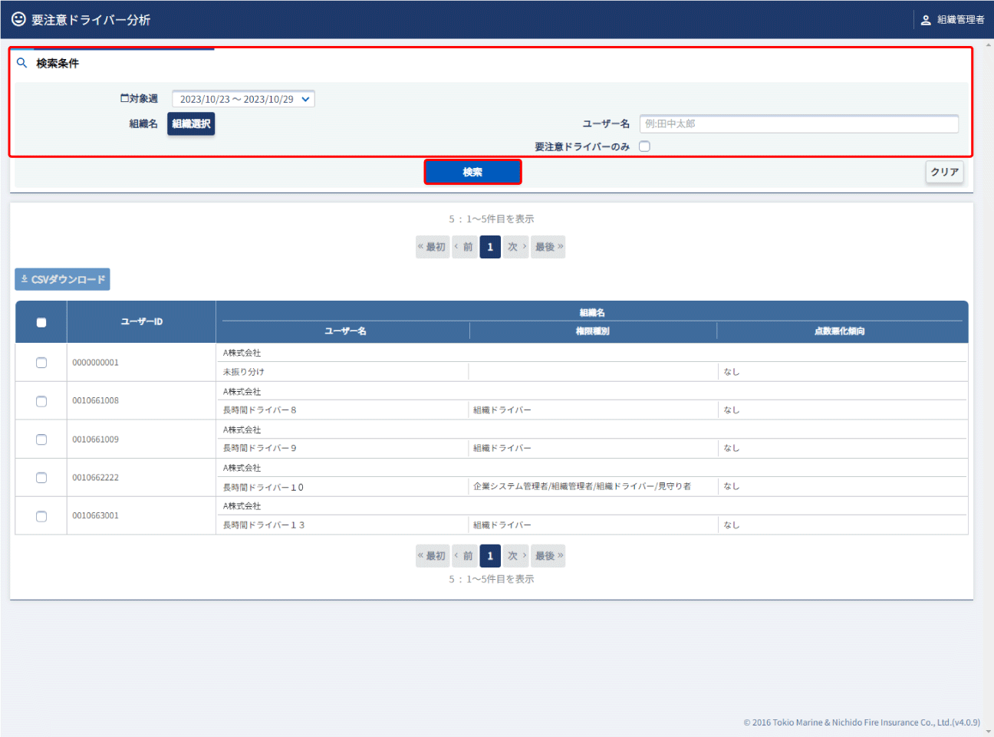Check the row for user 0010661008
994x737 pixels.
click(41, 401)
